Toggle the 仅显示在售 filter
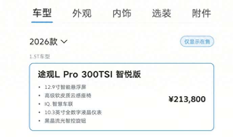 tap(197, 41)
